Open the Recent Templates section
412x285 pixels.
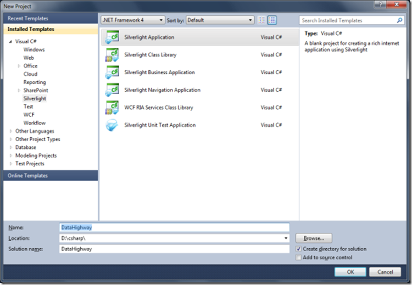(x=51, y=18)
